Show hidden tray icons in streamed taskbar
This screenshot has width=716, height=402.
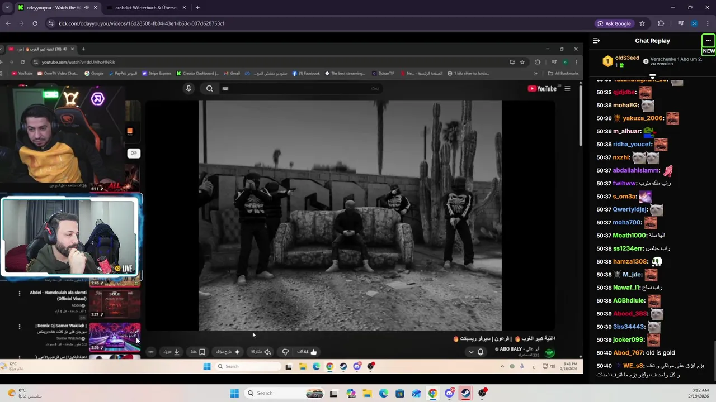502,366
